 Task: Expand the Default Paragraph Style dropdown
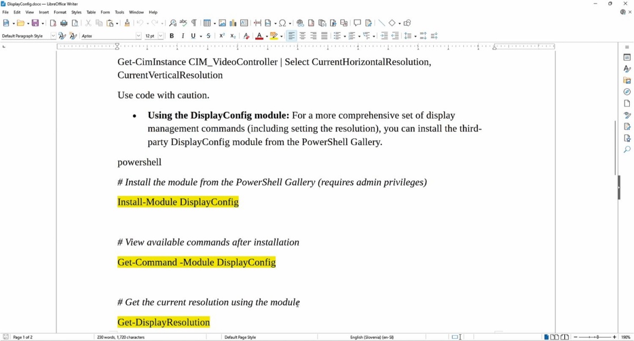coord(53,36)
